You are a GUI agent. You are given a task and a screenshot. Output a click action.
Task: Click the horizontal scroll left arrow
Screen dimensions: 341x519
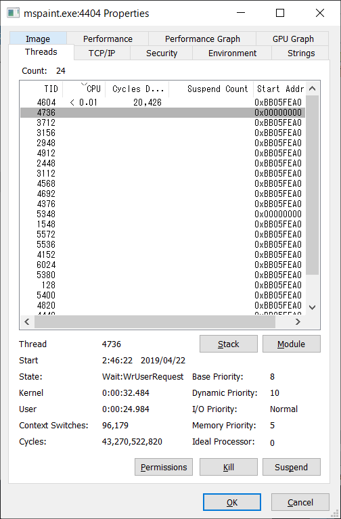tap(27, 321)
